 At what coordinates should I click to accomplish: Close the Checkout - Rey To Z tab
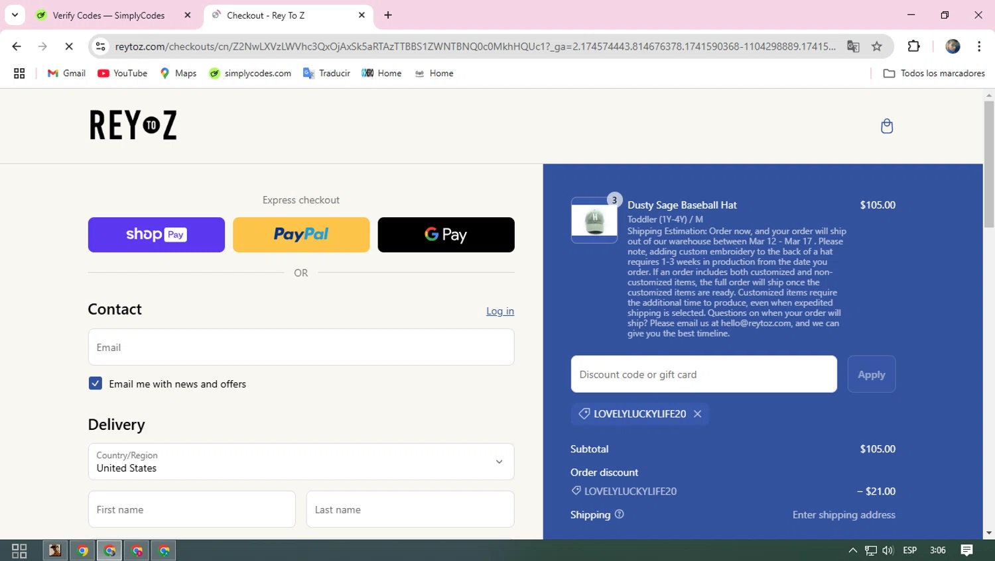(x=362, y=15)
